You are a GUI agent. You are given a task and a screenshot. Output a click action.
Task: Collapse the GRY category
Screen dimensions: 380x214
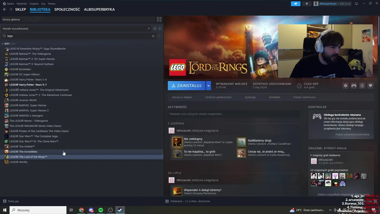tap(3, 44)
